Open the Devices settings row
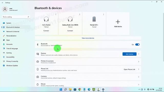 point(88,54)
